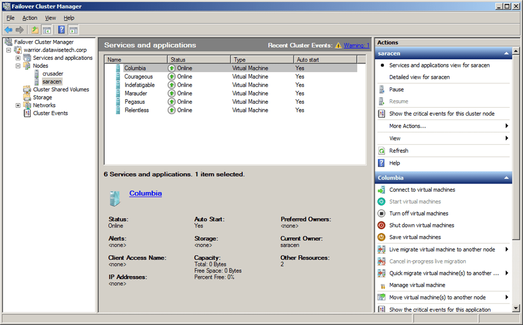The width and height of the screenshot is (523, 325).
Task: Toggle the console tree toolbar icon
Action: pyautogui.click(x=46, y=30)
